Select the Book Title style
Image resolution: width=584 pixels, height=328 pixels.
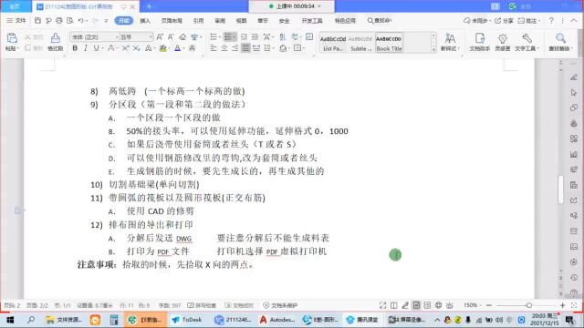pos(389,43)
